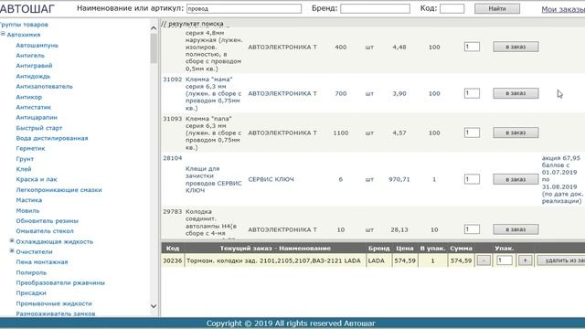Add Клемма "папа" 31093 to order
Viewport: 585px width, 329px height.
coord(516,133)
